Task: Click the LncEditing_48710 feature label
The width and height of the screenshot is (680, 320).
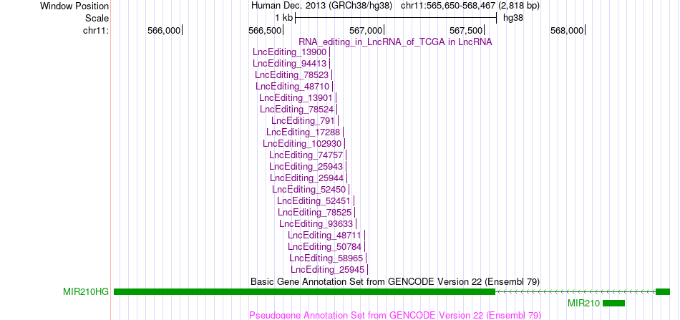Action: tap(292, 87)
